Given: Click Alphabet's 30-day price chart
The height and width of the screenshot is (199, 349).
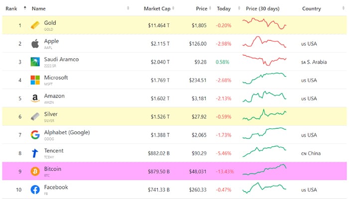Looking at the screenshot, I should (264, 133).
